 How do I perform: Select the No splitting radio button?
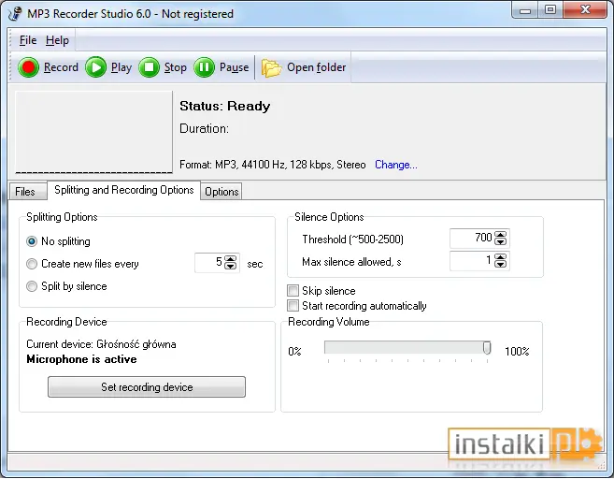[x=32, y=241]
